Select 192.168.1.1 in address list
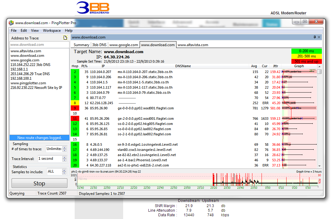The height and width of the screenshot is (219, 335). tap(19, 69)
